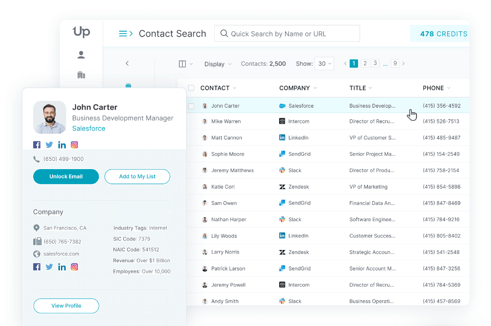Image resolution: width=491 pixels, height=326 pixels.
Task: Open Salesforce link under John Carter
Action: pyautogui.click(x=89, y=128)
